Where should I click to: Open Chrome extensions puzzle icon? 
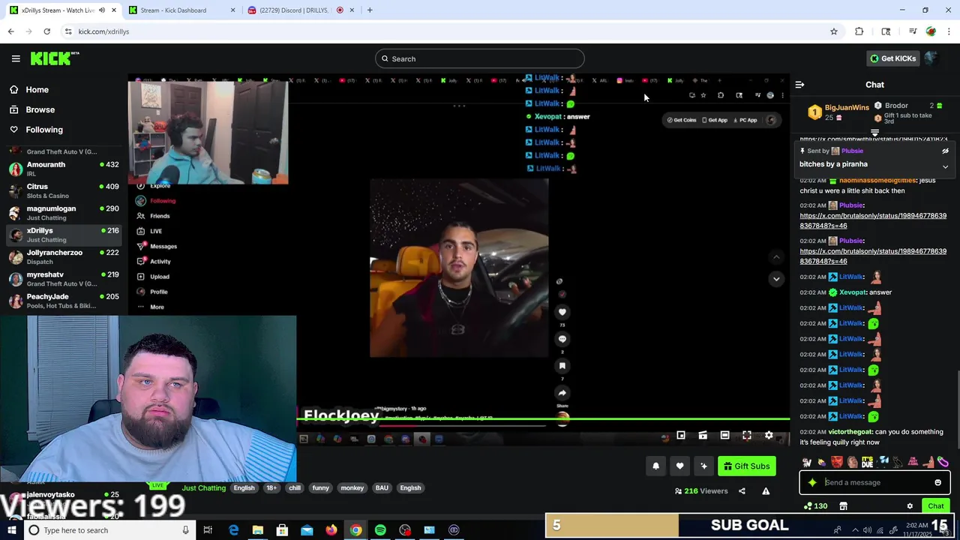(859, 31)
